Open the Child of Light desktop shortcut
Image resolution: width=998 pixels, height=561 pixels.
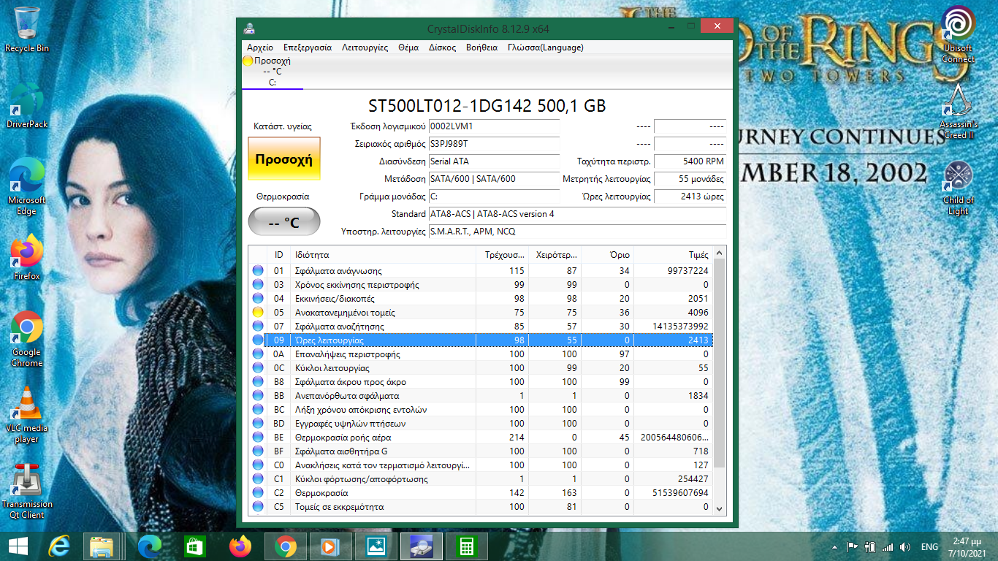point(958,186)
